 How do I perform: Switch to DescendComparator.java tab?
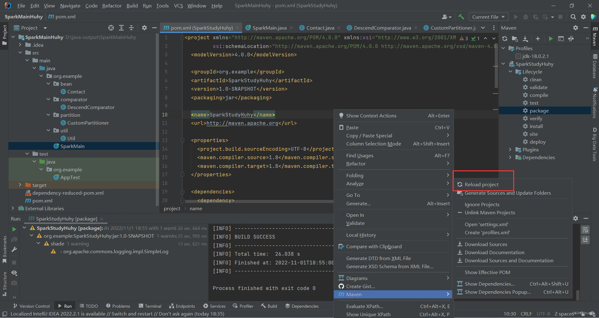click(382, 28)
